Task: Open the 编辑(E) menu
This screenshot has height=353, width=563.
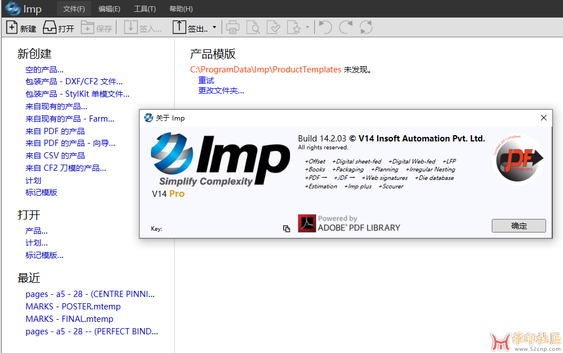Action: click(109, 8)
